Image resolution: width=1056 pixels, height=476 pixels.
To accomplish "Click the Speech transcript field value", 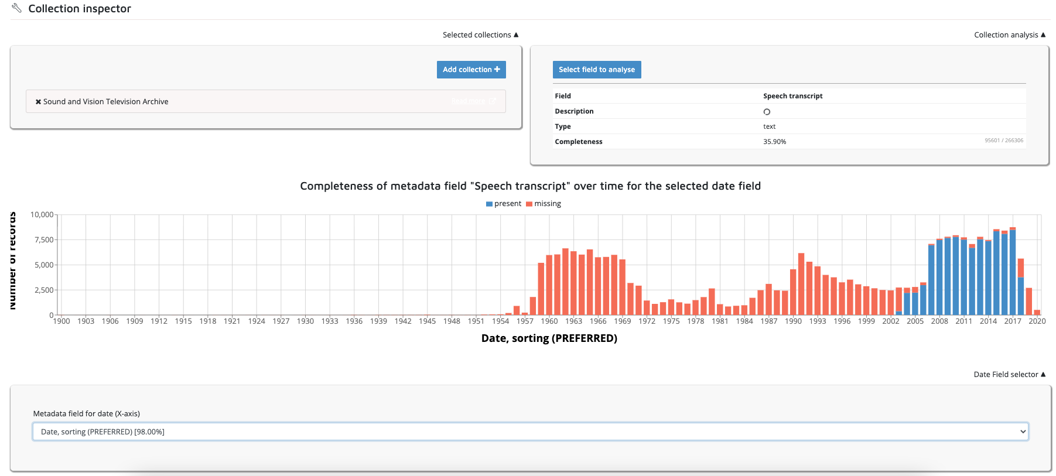I will click(792, 96).
